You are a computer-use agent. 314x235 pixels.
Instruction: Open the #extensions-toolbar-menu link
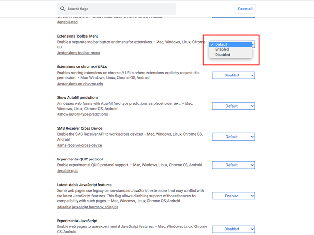(x=78, y=53)
